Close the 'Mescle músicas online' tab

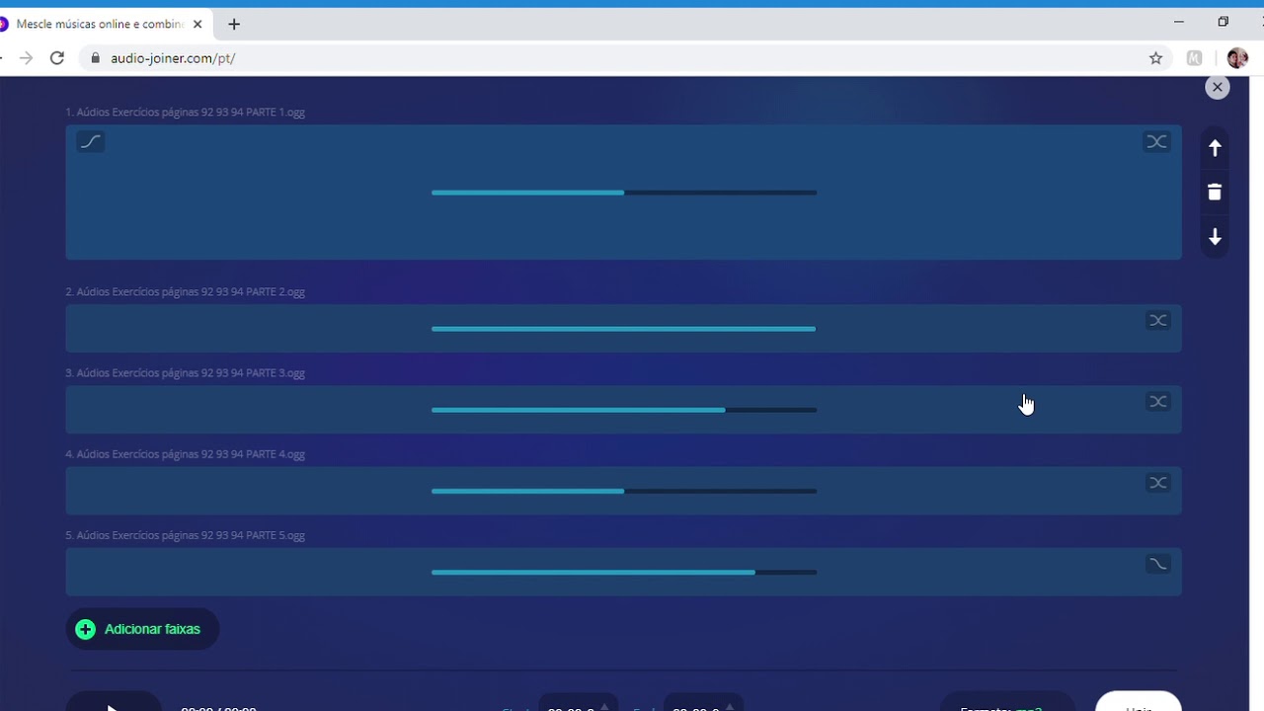pyautogui.click(x=197, y=24)
